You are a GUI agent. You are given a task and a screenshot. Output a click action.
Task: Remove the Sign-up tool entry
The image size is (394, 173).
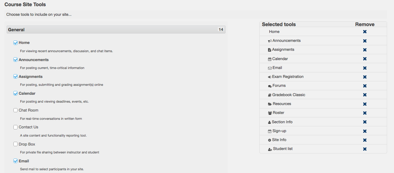pos(364,131)
